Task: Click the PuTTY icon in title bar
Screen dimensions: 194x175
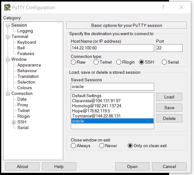Action: click(x=7, y=7)
